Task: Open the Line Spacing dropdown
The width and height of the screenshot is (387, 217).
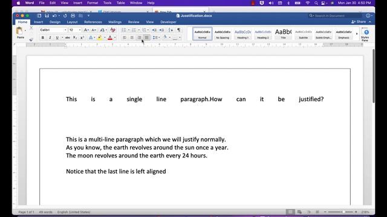Action: (x=156, y=37)
